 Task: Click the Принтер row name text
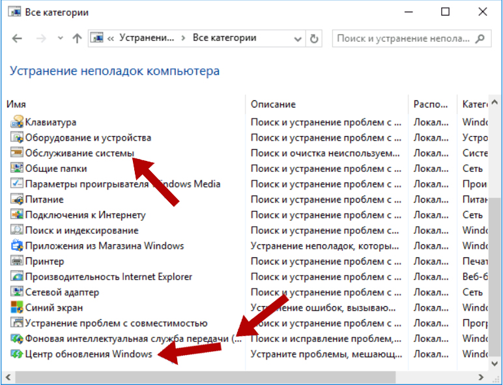coord(44,261)
